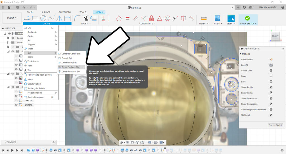Choose Overall Slot menu entry

tap(71, 58)
